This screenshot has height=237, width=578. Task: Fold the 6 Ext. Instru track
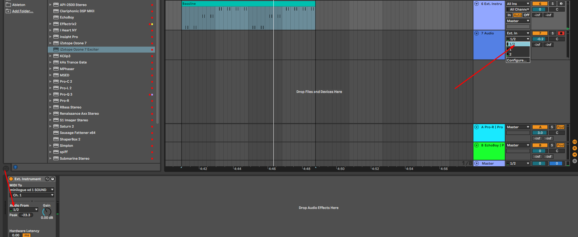pyautogui.click(x=476, y=4)
